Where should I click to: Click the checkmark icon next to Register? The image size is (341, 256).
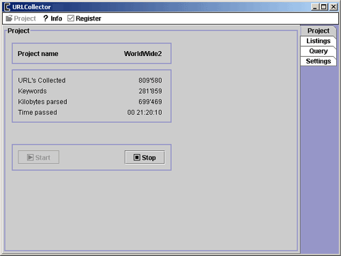point(71,18)
